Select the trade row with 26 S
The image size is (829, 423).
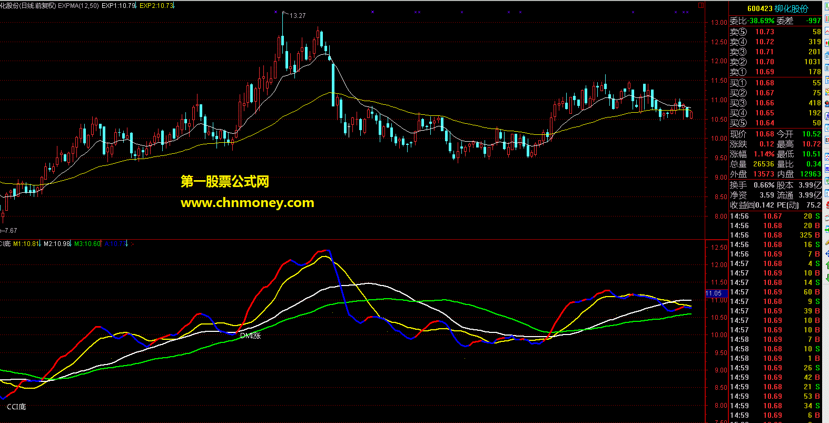click(775, 368)
